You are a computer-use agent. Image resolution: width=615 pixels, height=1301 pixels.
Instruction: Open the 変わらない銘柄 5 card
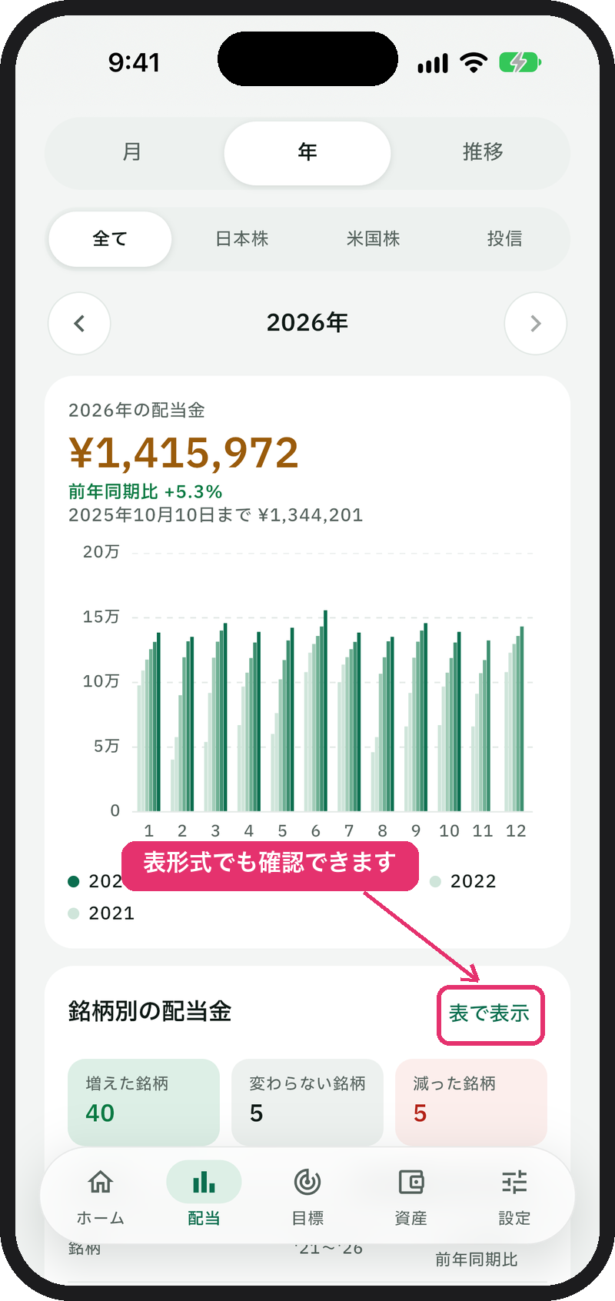coord(307,1103)
